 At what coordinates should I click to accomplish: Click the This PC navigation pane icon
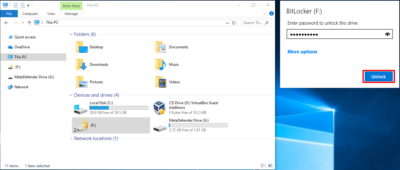point(10,57)
